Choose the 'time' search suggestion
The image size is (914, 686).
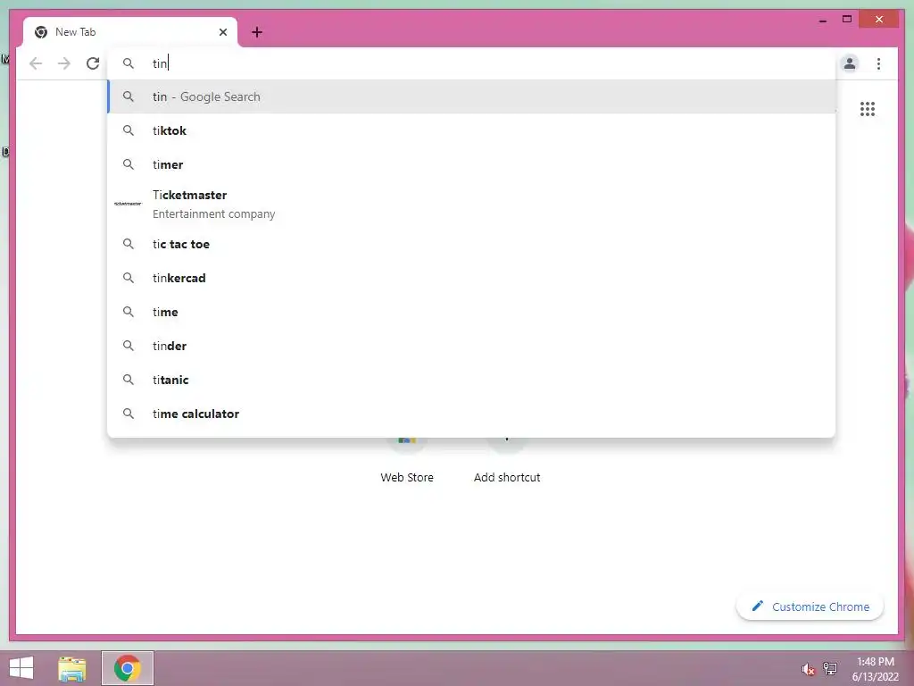coord(472,312)
